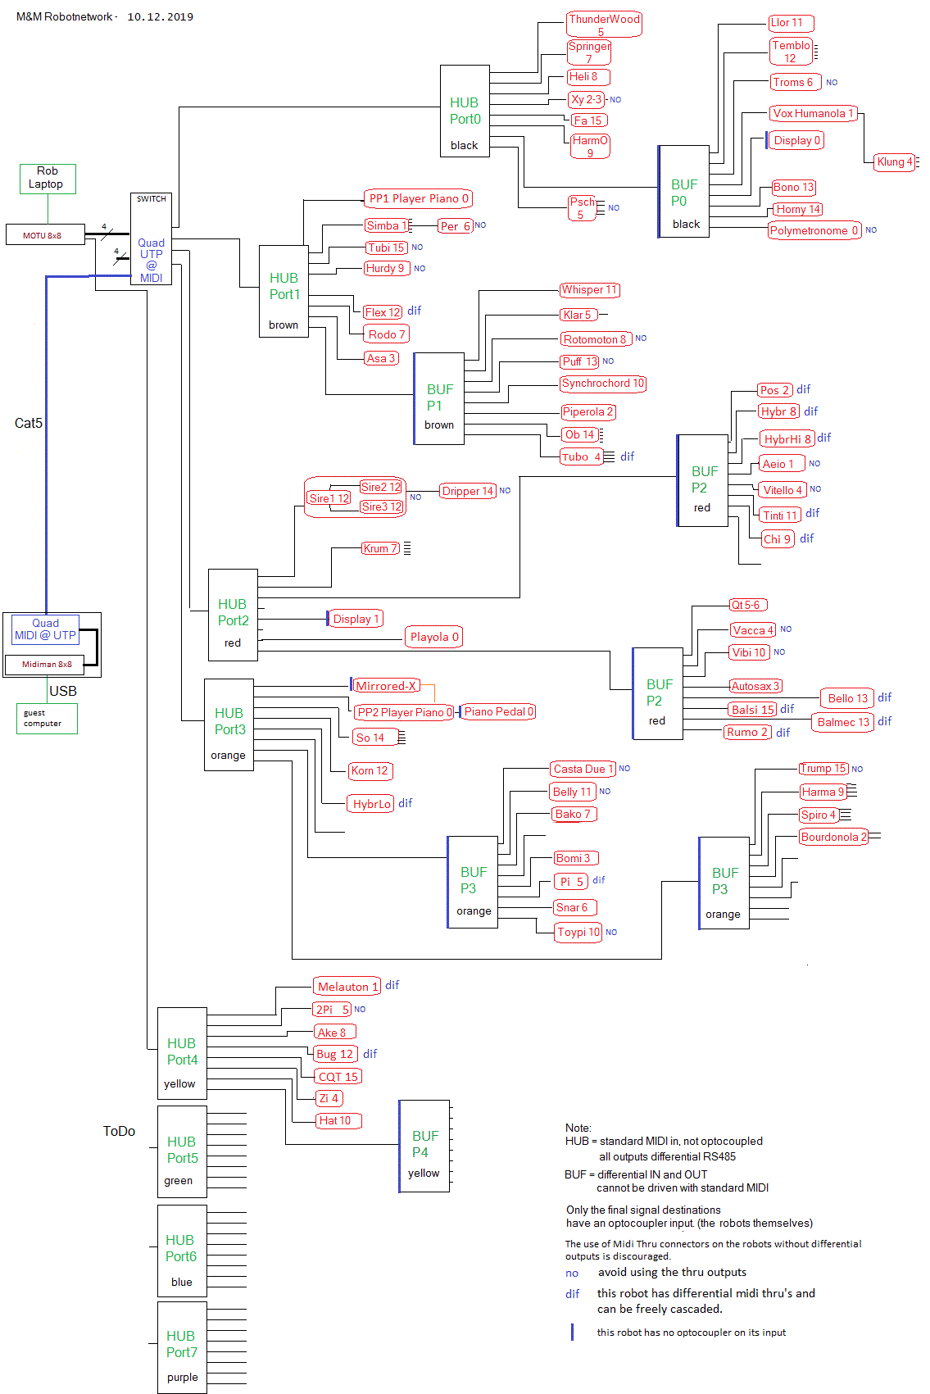Select the Fa 15 label
The width and height of the screenshot is (930, 1394).
point(587,120)
